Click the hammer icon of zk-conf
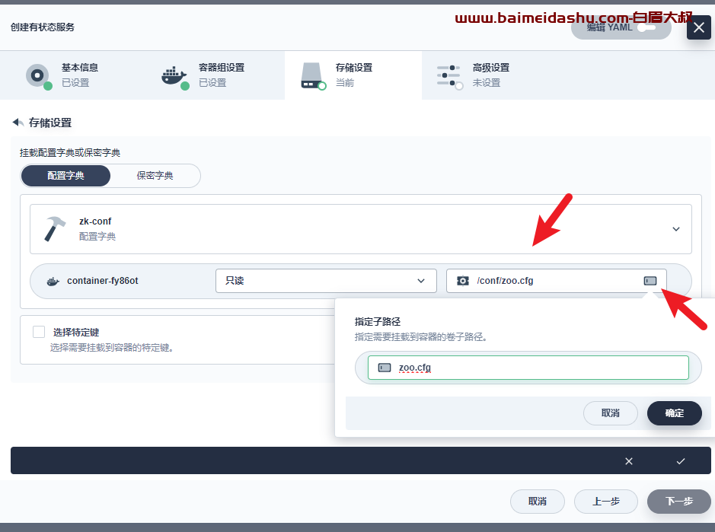 (x=55, y=228)
